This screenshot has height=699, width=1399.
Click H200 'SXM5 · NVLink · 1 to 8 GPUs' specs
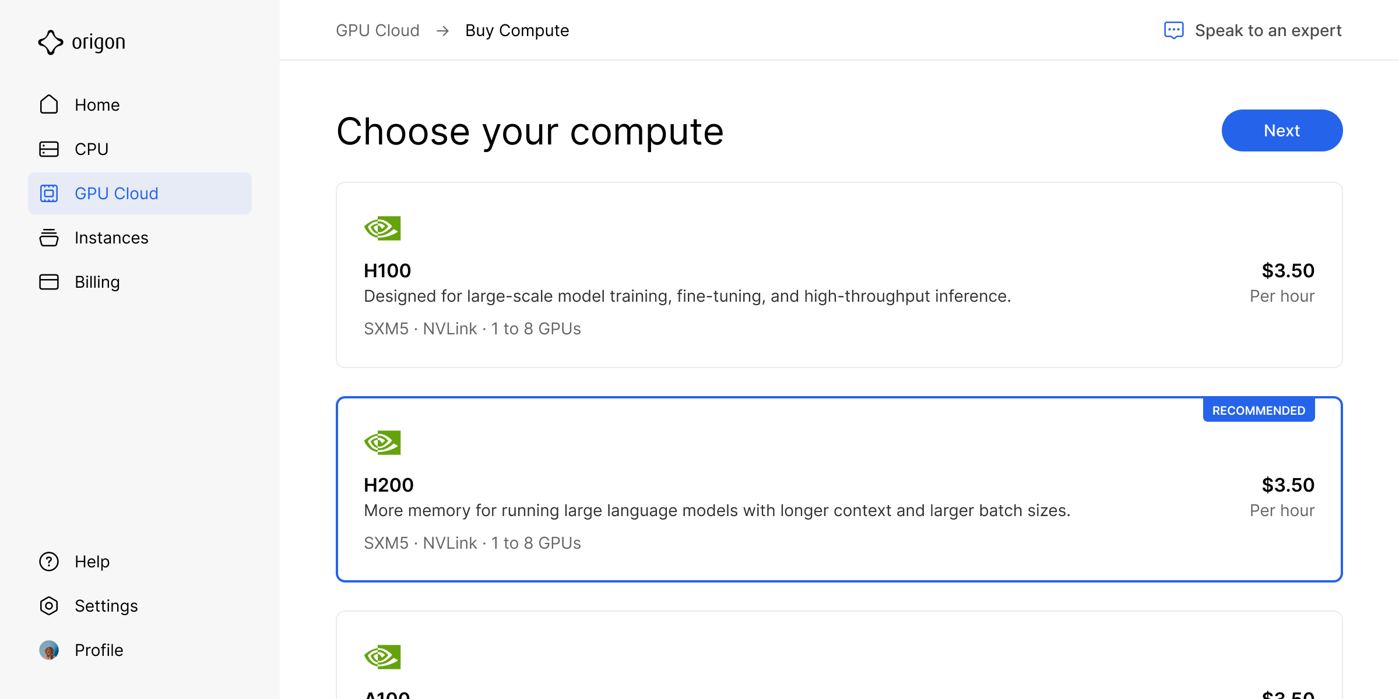472,543
